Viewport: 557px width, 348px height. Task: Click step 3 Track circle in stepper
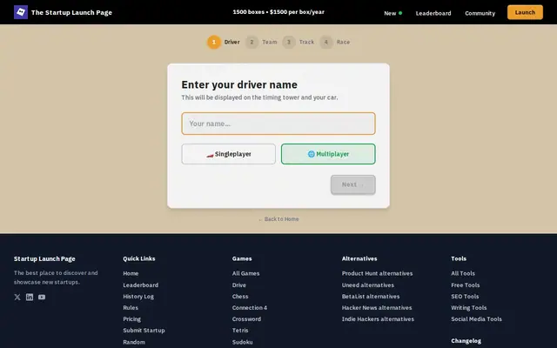(289, 43)
